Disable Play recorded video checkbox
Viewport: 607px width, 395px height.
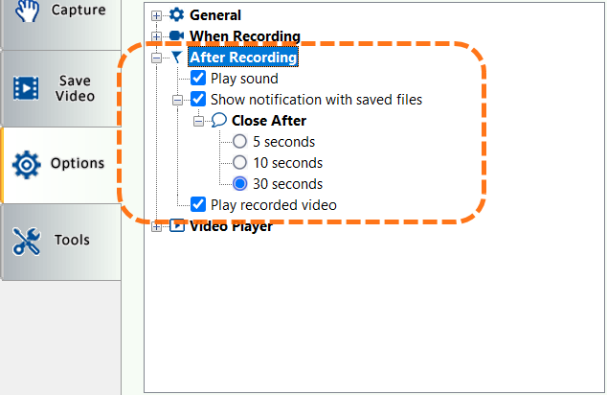tap(198, 205)
